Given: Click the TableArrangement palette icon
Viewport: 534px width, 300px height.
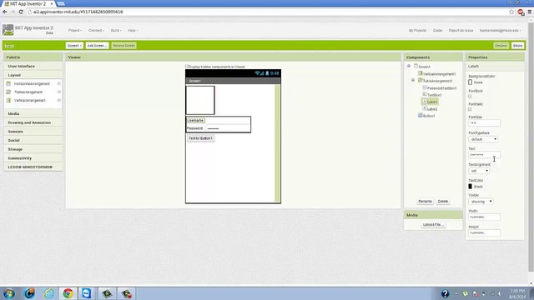Looking at the screenshot, I should 8,92.
